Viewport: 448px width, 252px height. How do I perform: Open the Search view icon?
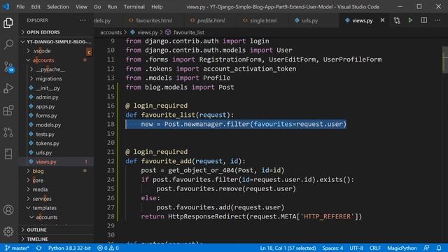pos(8,45)
